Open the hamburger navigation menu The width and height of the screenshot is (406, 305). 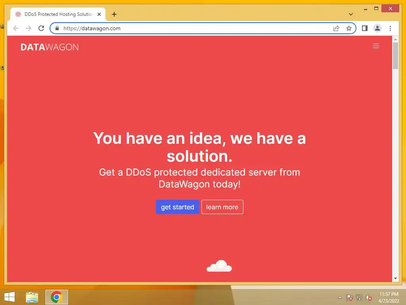click(376, 46)
